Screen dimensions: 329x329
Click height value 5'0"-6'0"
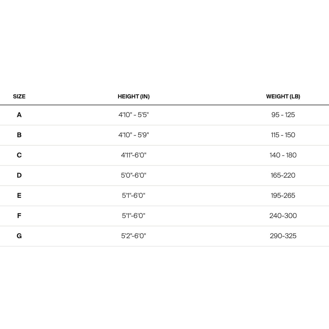[134, 175]
